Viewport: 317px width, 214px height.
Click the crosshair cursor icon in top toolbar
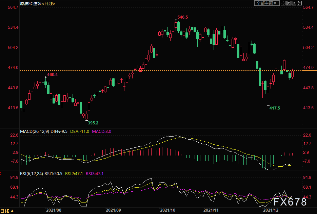[283, 3]
